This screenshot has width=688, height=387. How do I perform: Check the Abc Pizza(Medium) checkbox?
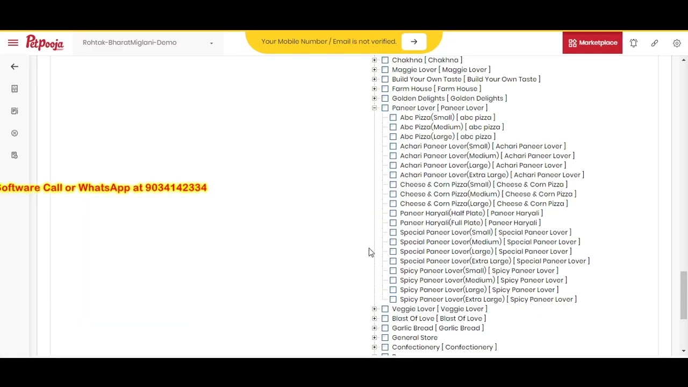393,127
